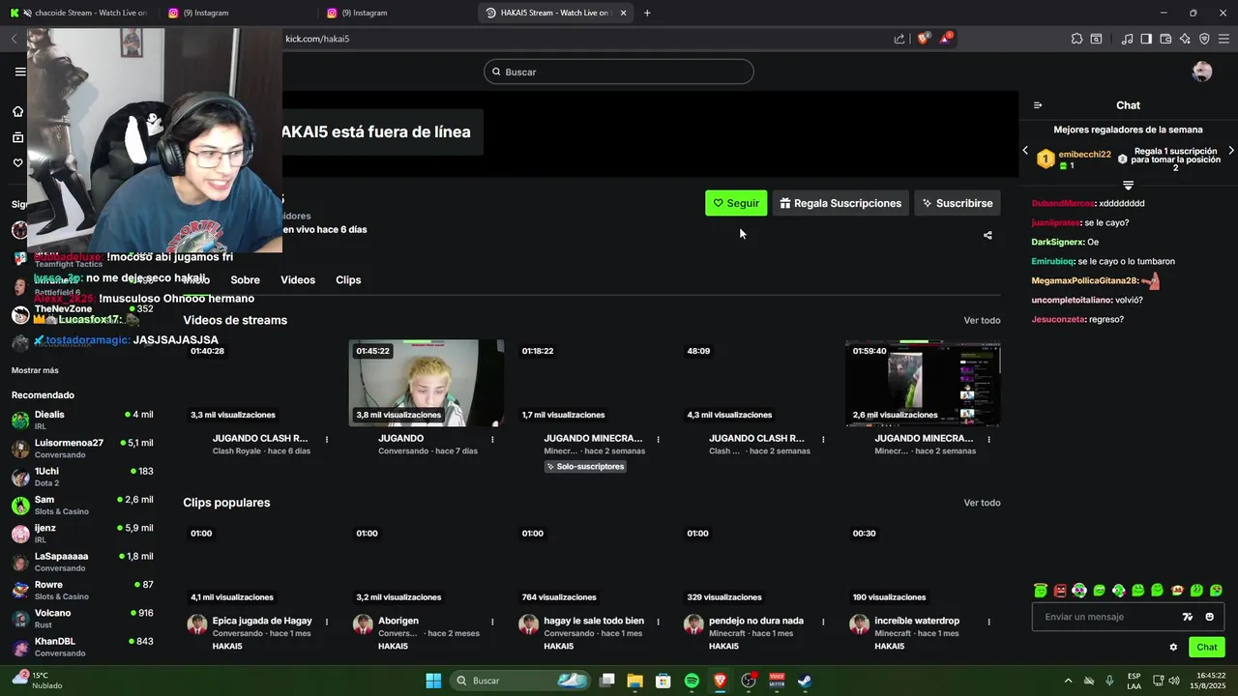Insert the red angry face emote
Image resolution: width=1238 pixels, height=696 pixels.
tap(1060, 591)
